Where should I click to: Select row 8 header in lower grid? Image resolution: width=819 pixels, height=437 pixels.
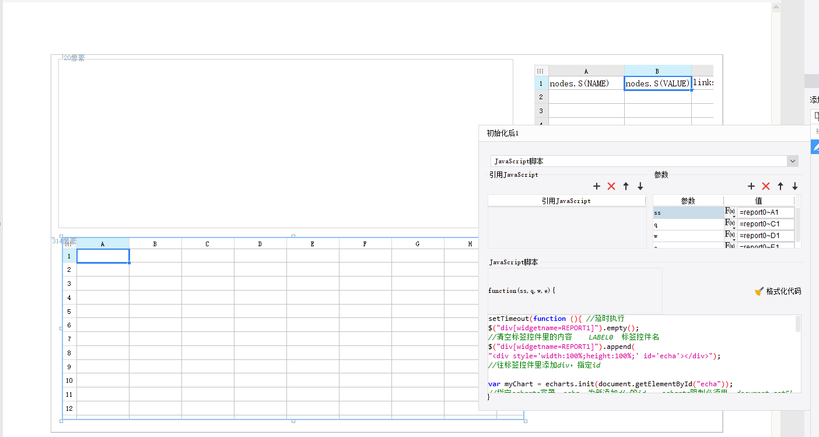pos(69,353)
